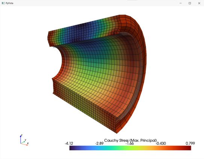
Task: Click the orientation axes widget origin
Action: coord(20,143)
